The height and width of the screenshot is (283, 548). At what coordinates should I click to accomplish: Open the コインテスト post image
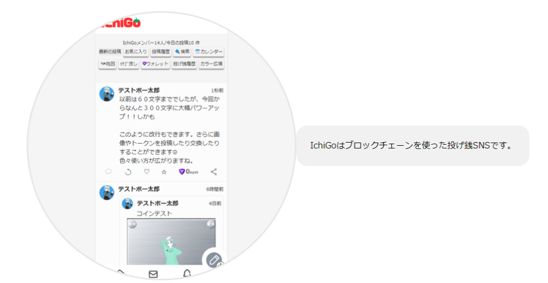[171, 241]
